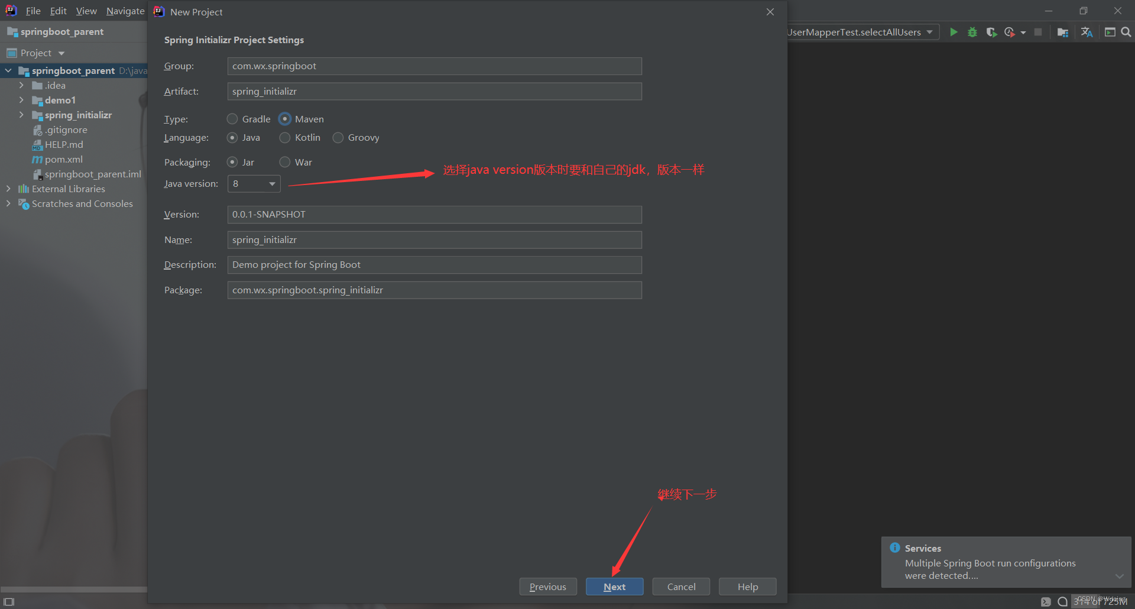Choose War packaging radio button

coord(285,162)
